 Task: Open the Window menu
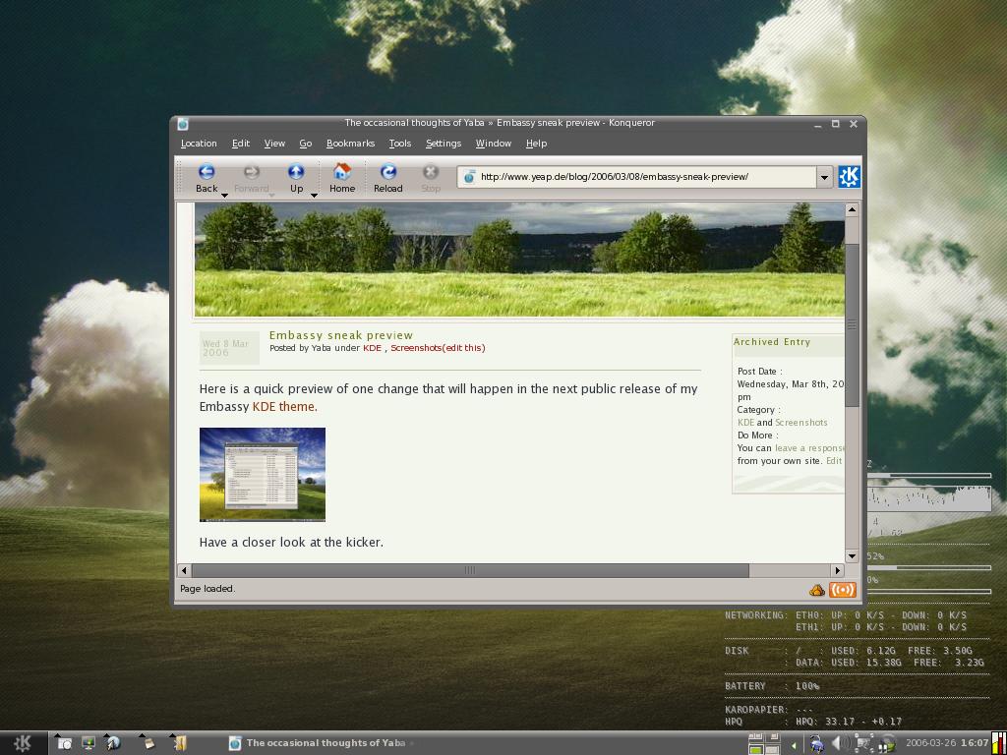[x=494, y=144]
